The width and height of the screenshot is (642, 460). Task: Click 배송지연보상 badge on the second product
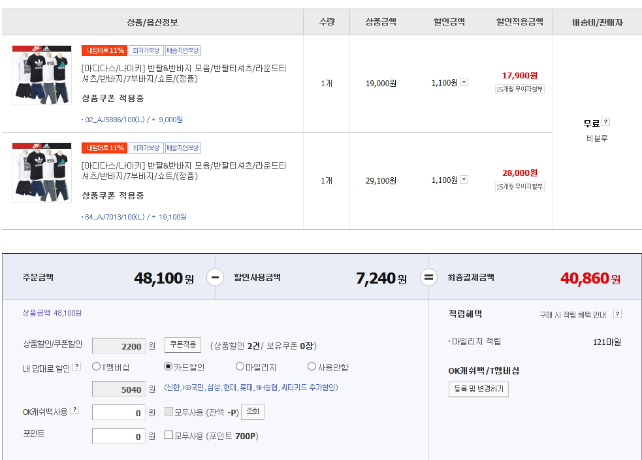click(x=182, y=148)
